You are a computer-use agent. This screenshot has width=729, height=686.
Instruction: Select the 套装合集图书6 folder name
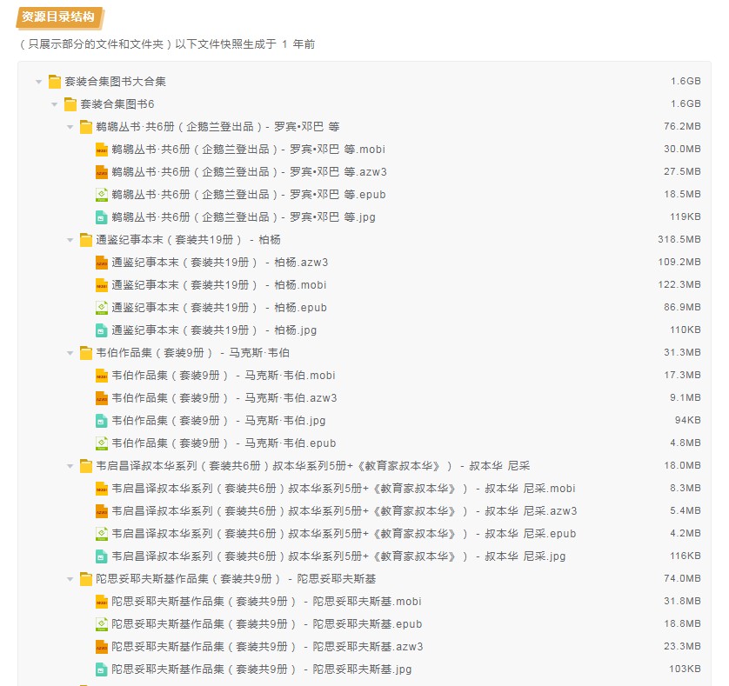pos(117,104)
